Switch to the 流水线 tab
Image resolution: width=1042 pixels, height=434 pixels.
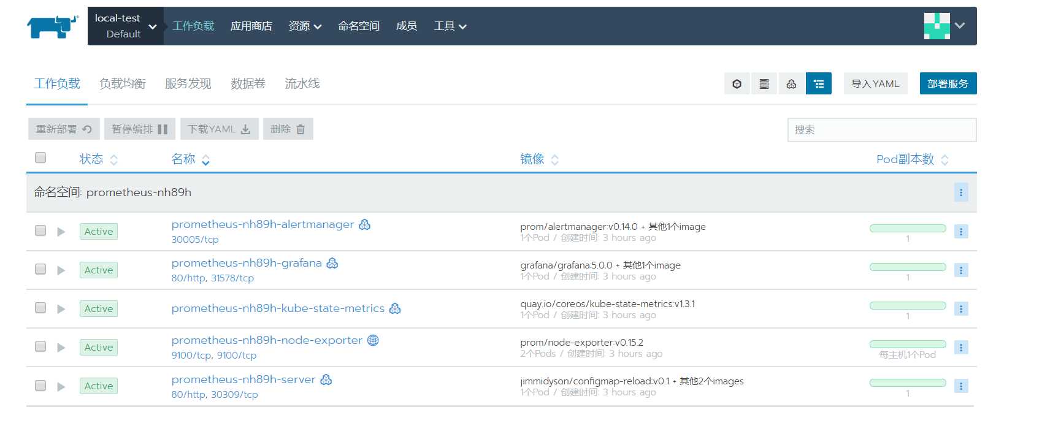click(x=302, y=83)
